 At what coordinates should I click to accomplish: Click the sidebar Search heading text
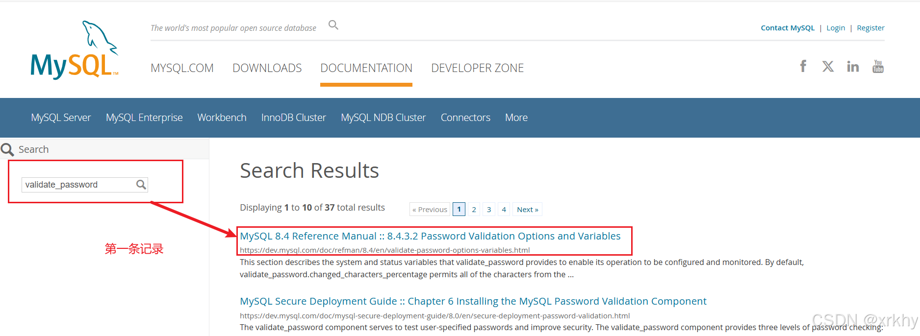click(33, 149)
